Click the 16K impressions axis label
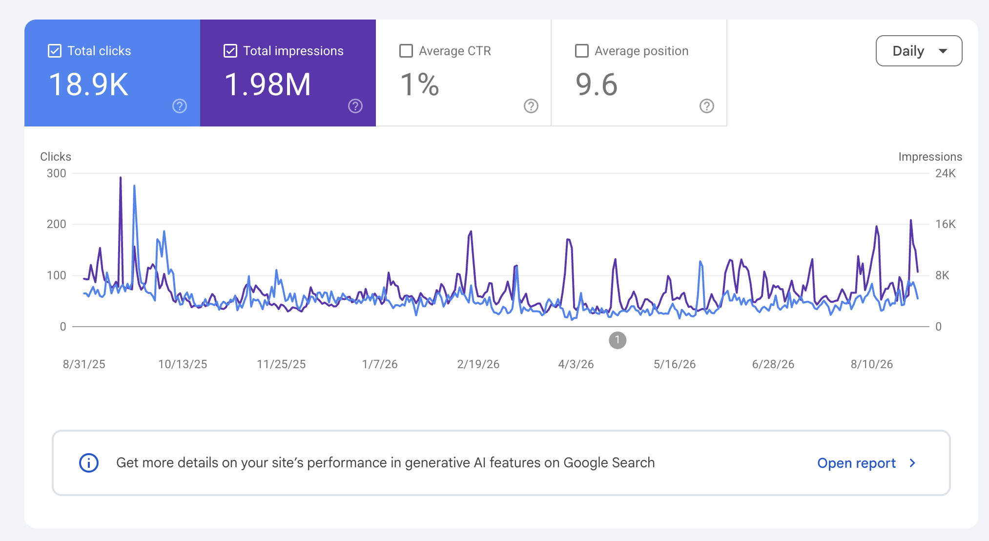989x541 pixels. [x=946, y=224]
